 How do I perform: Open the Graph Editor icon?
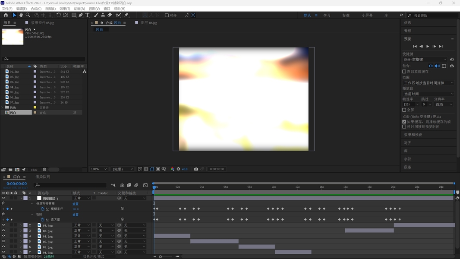click(145, 185)
